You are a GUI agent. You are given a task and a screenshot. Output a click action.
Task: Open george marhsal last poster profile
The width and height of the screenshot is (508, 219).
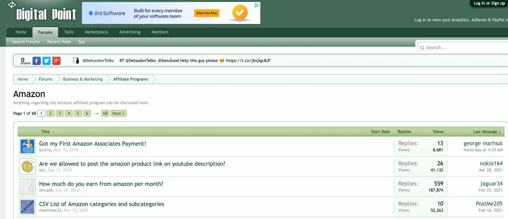pos(483,143)
